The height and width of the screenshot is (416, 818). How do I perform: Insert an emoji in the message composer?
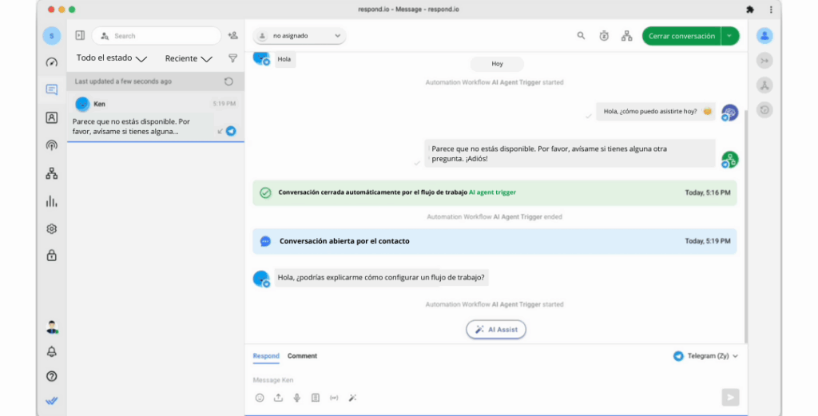(x=260, y=398)
